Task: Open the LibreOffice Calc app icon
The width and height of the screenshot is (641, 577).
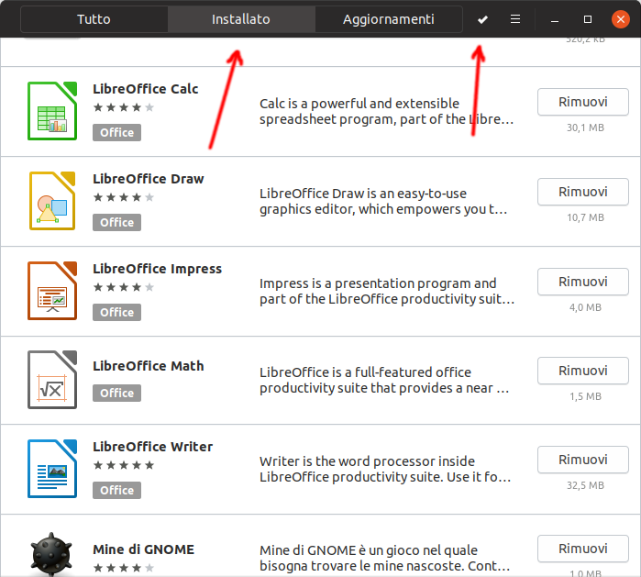Action: point(51,111)
